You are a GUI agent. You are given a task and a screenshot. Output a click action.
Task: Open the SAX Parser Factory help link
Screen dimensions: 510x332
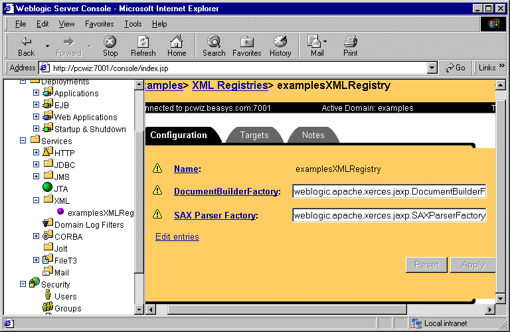(214, 215)
